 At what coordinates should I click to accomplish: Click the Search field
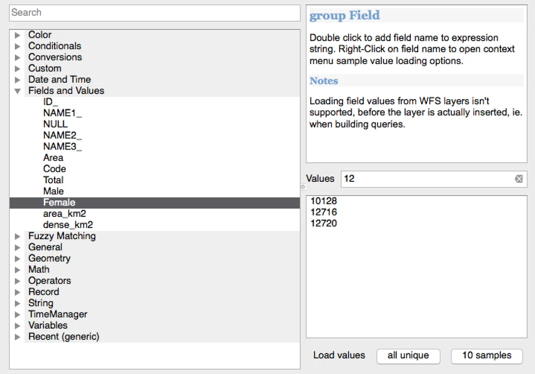coord(154,13)
